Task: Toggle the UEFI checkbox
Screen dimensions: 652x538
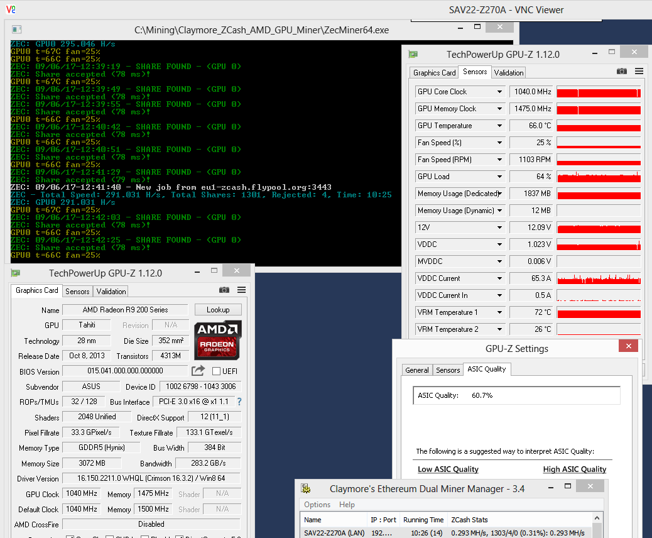Action: 216,371
